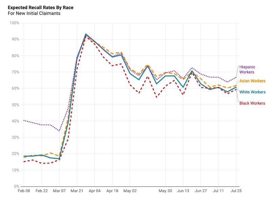Click the 50% y-axis label
Image resolution: width=275 pixels, height=199 pixels.
[x=16, y=105]
